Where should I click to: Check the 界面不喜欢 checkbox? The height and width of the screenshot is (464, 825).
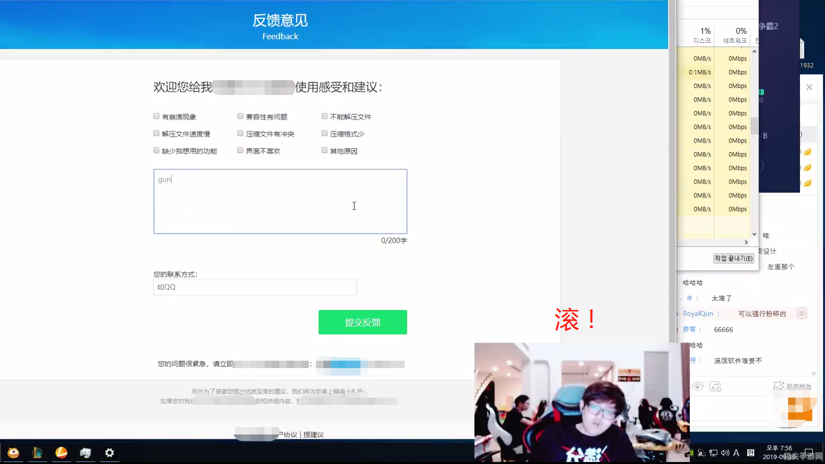pos(240,151)
